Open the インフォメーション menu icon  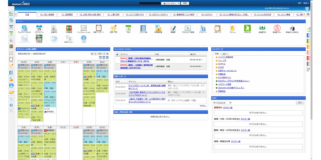tap(84, 28)
